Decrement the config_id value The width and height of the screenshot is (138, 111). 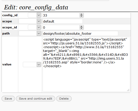[x=82, y=16]
